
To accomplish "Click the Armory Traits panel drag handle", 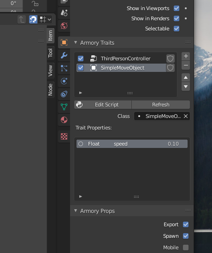I will (188, 42).
